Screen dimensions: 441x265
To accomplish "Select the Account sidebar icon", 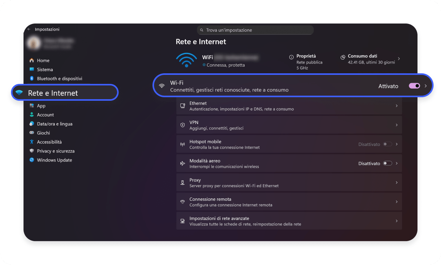I will pos(32,114).
